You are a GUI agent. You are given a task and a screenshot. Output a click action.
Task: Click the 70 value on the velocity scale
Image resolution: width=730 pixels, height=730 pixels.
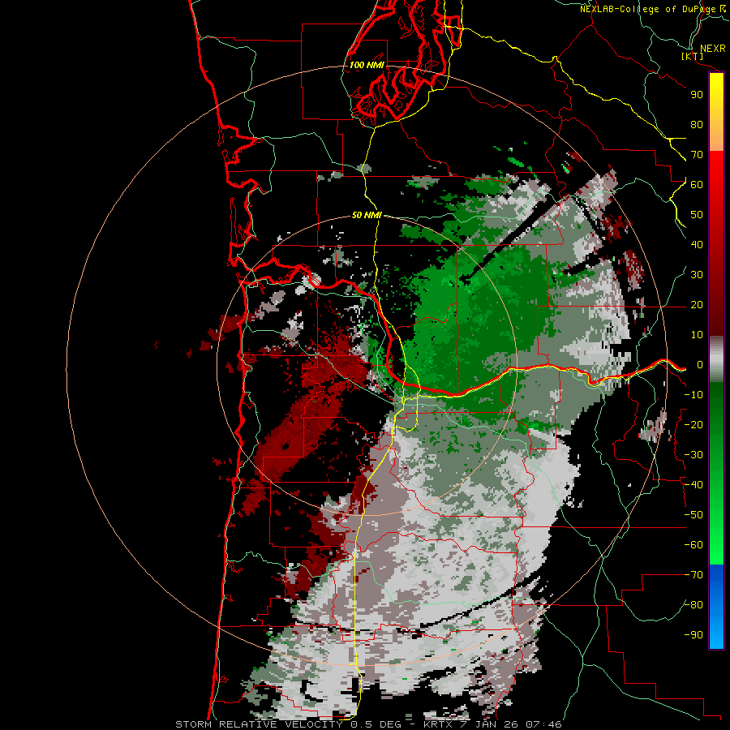coord(697,155)
